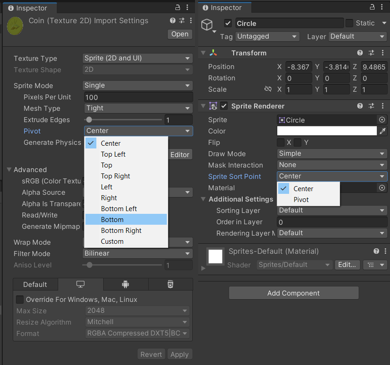This screenshot has width=390, height=365.
Task: Open the Filter Mode dropdown
Action: coord(138,253)
